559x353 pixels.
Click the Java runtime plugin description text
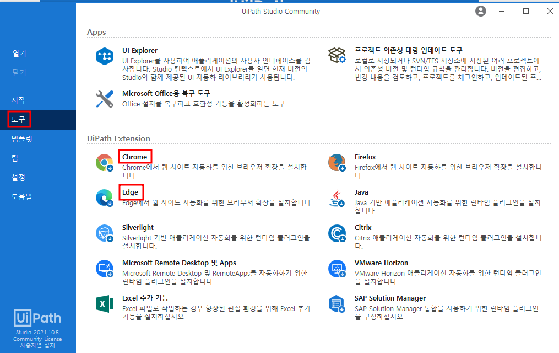click(x=447, y=207)
